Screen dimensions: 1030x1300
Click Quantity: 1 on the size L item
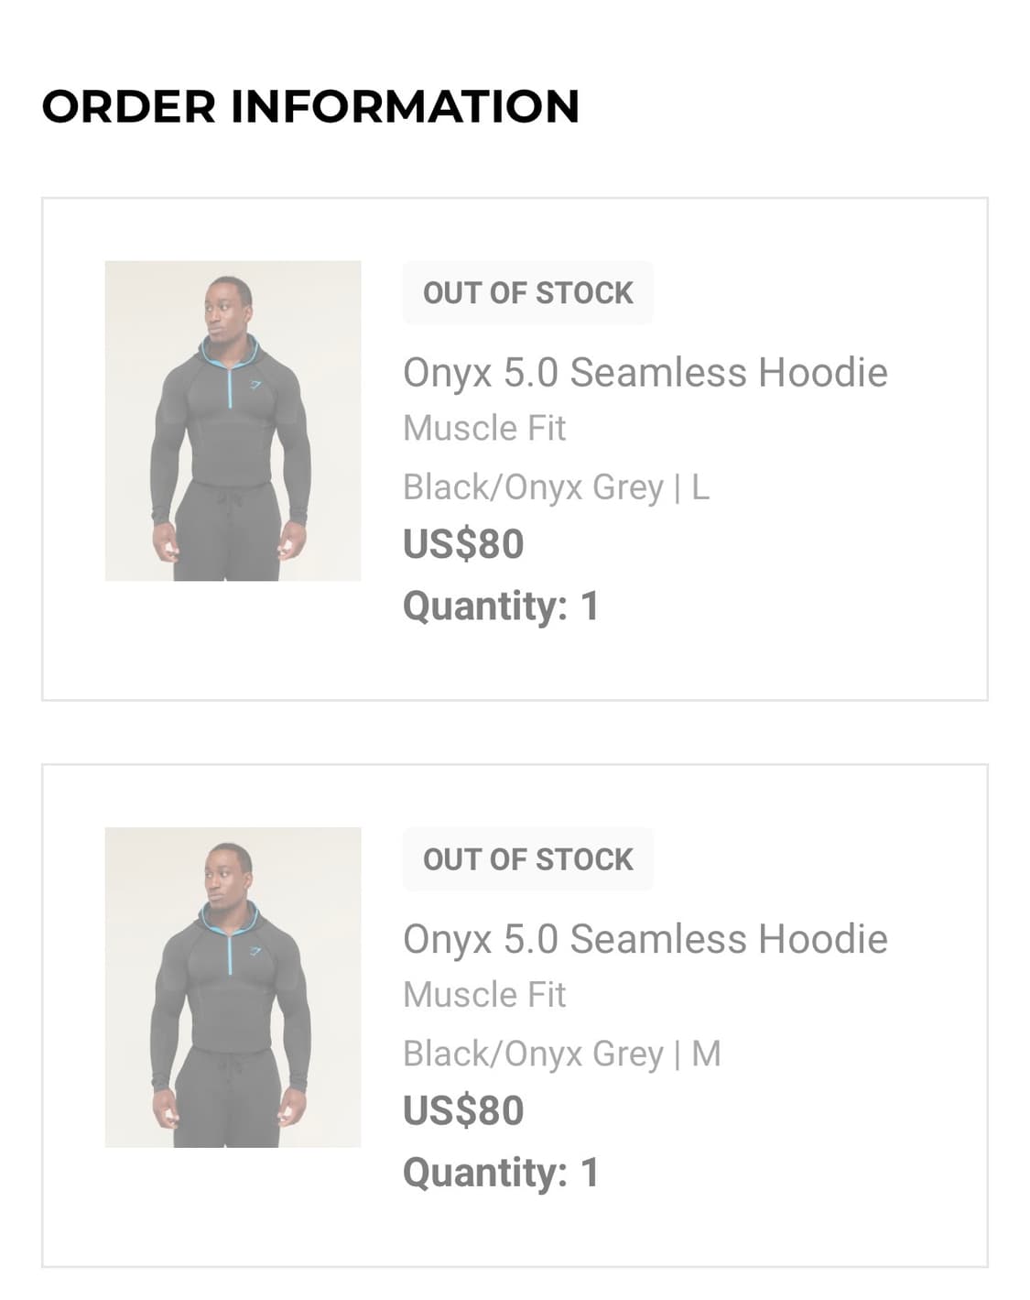click(x=501, y=606)
